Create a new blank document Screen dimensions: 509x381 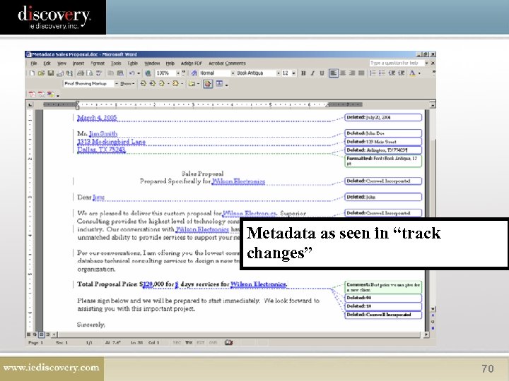pos(32,73)
